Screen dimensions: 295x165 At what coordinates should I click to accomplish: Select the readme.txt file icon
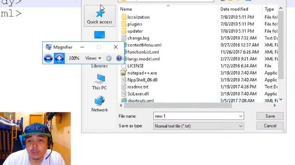coord(124,87)
